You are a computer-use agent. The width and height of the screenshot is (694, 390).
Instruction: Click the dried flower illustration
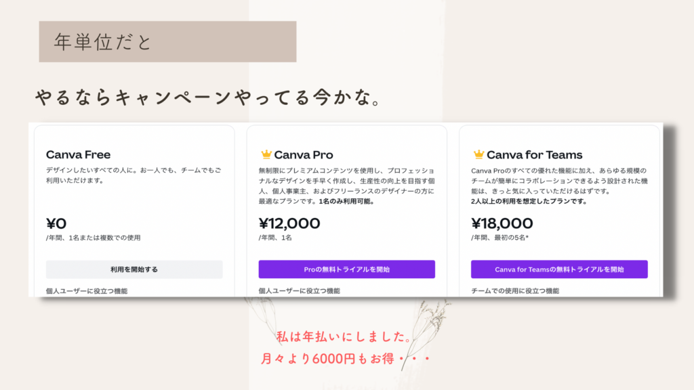[x=426, y=328]
